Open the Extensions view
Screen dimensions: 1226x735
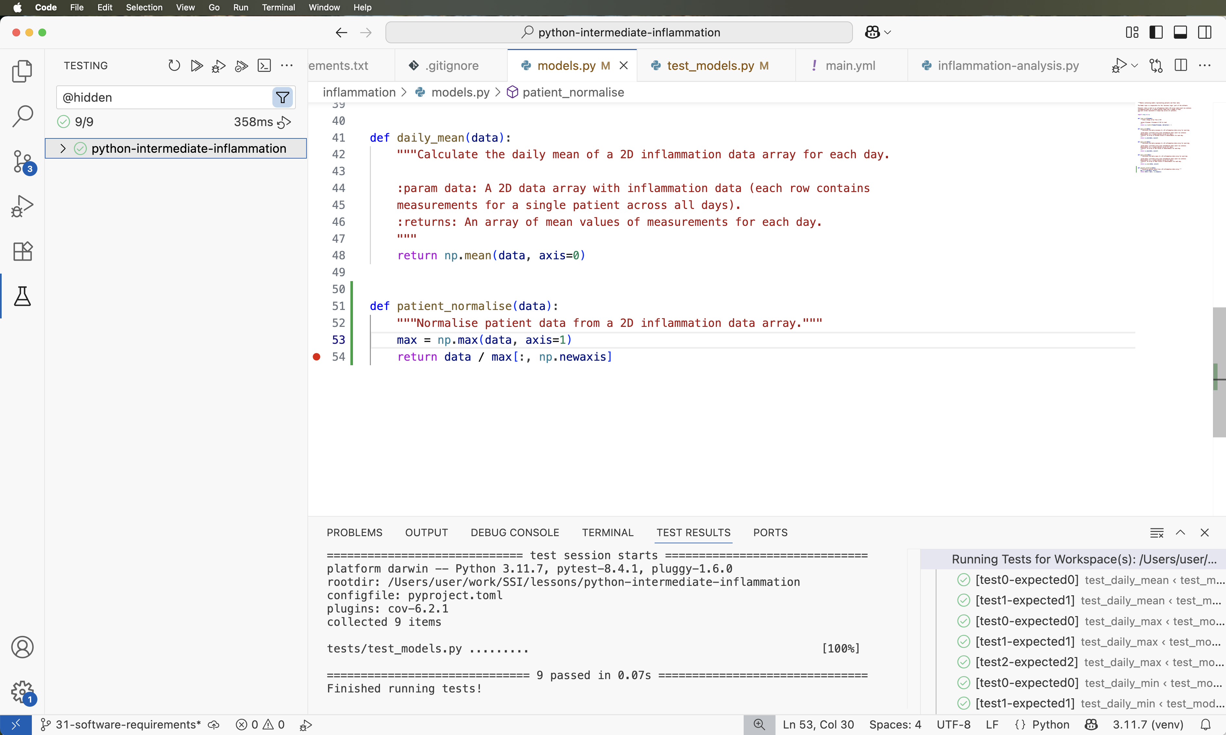[22, 251]
